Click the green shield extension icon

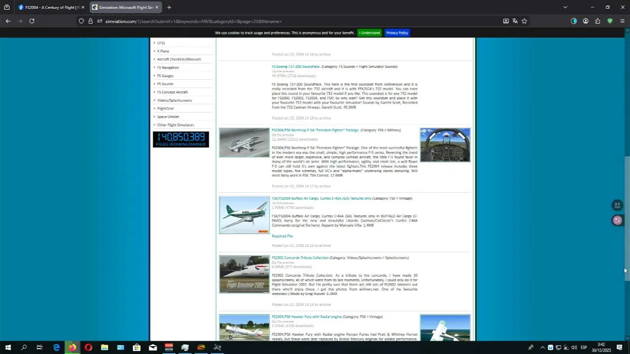610,21
